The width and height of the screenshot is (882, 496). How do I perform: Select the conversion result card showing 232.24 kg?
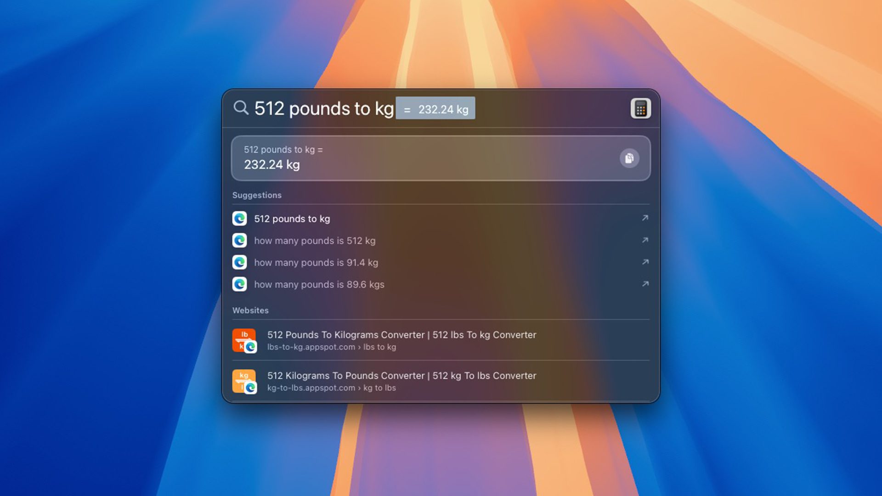(441, 158)
